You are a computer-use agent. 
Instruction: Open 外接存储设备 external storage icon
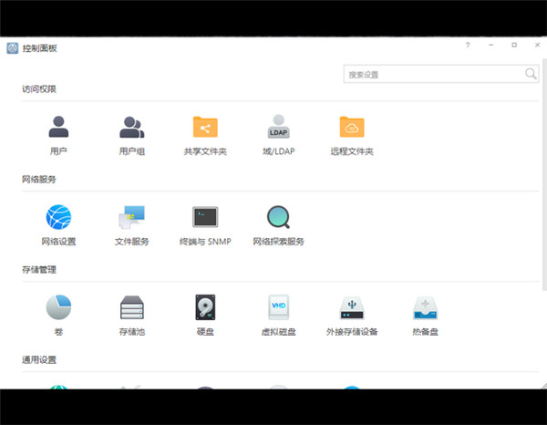pos(352,306)
